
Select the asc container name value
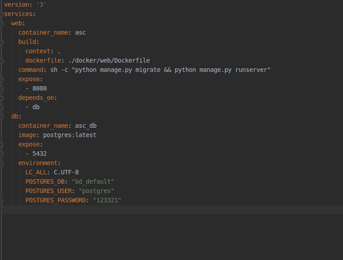80,32
